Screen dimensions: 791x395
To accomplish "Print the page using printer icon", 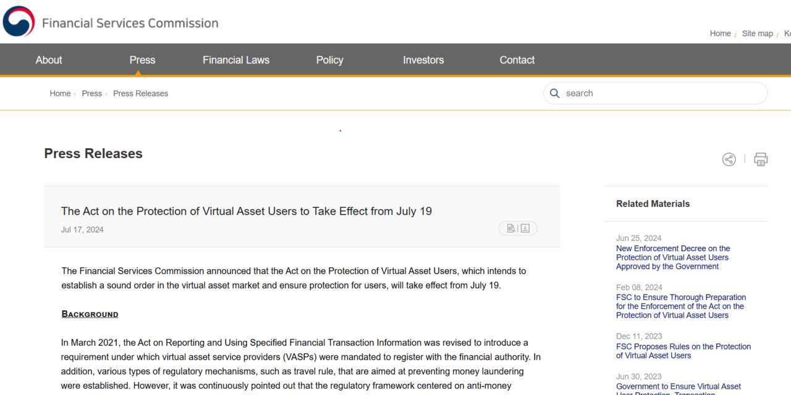I will click(761, 159).
